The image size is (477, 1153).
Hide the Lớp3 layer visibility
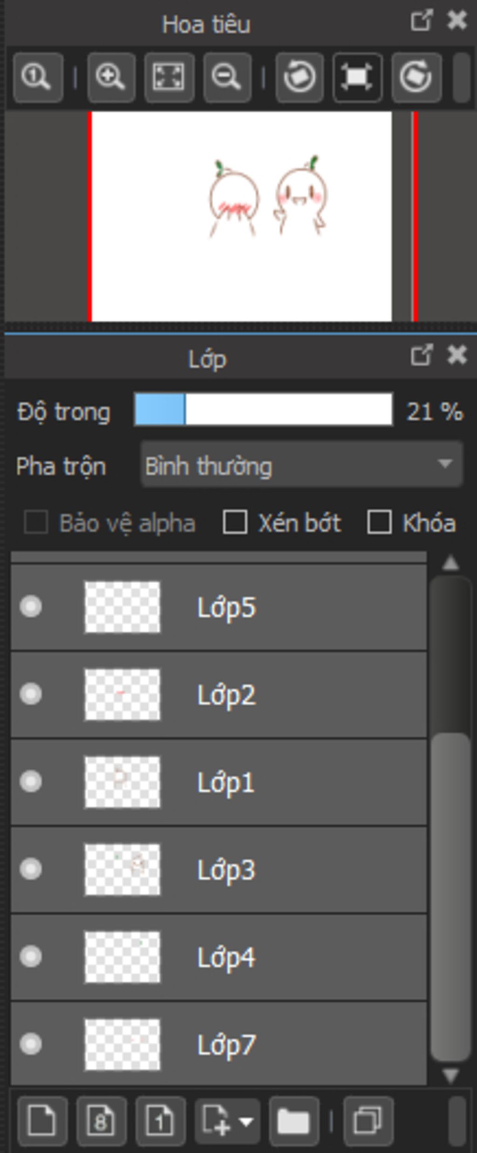[31, 869]
